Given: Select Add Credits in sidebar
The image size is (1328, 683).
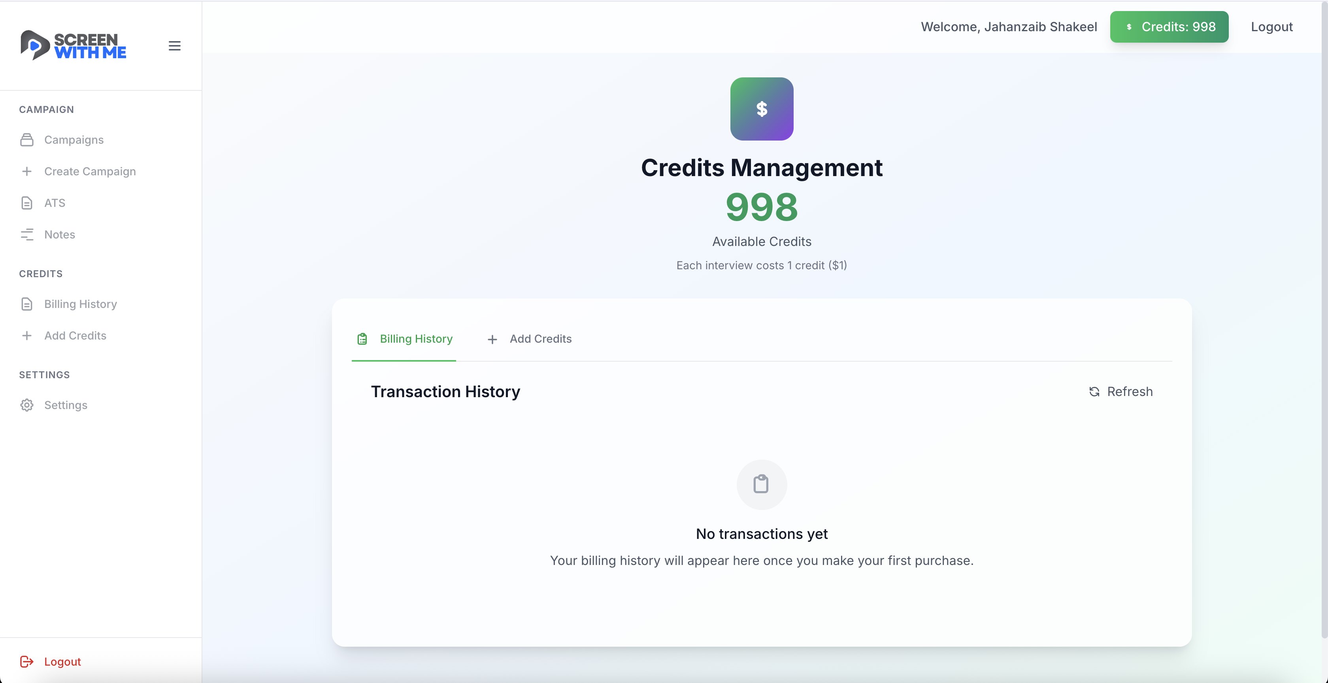Looking at the screenshot, I should (x=75, y=335).
